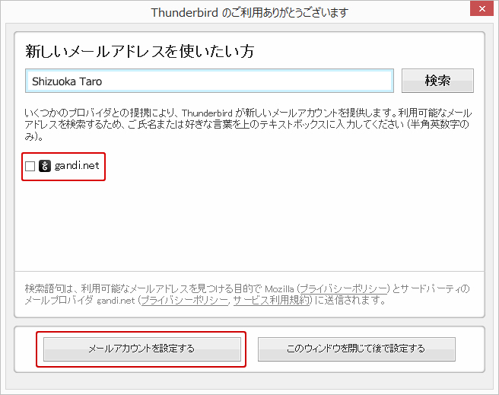Click title text Thunderbird のご利用ありがとうございます
Screen dimensions: 499x395
249,13
